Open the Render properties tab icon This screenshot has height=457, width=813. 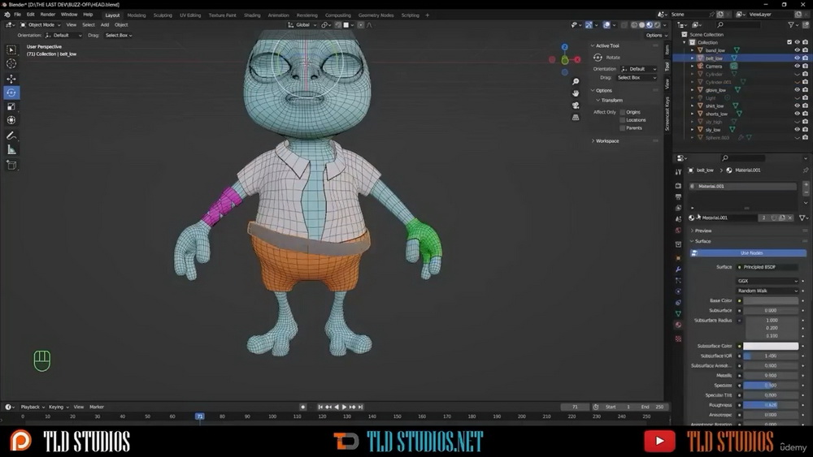678,185
